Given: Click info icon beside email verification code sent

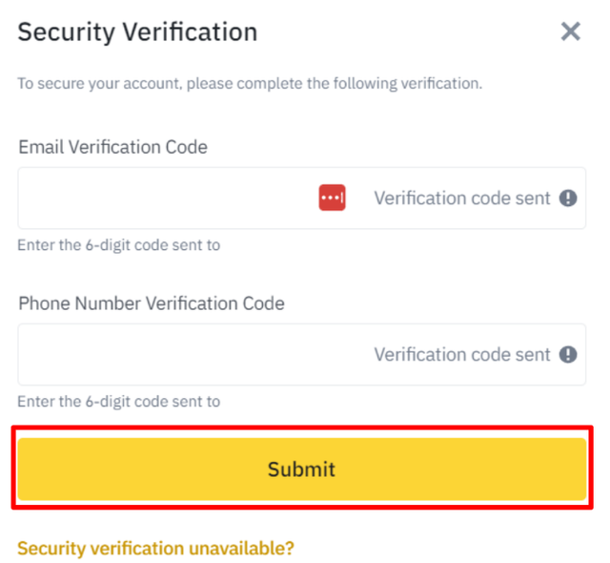Looking at the screenshot, I should (568, 198).
